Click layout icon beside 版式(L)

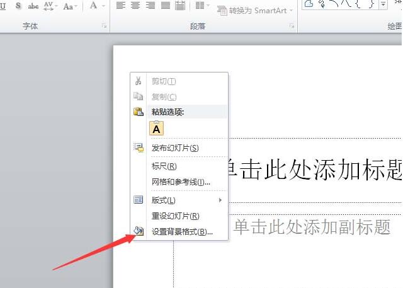click(x=139, y=200)
